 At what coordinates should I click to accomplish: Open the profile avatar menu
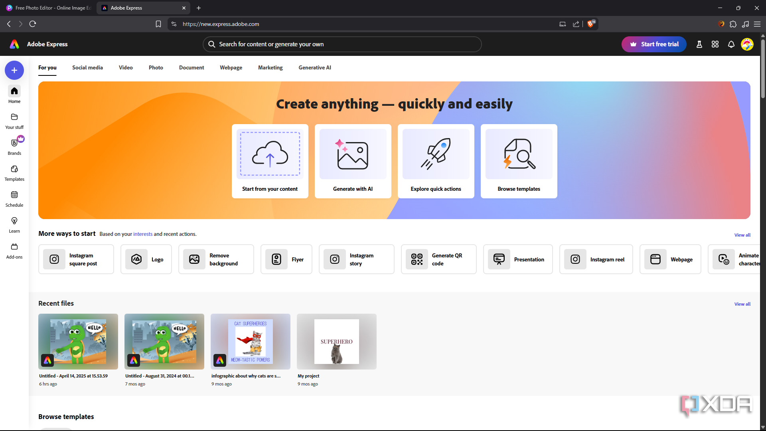(747, 44)
